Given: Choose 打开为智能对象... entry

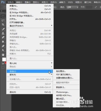Looking at the screenshot, I should [30, 22].
